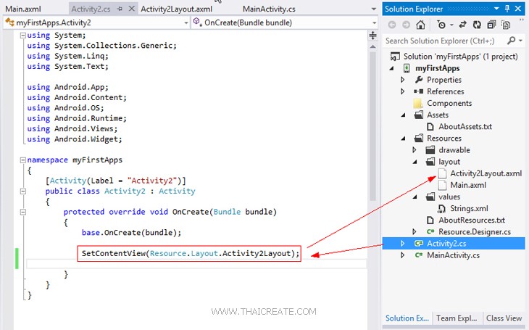Collapse the Assets folder
529x330 pixels.
[403, 115]
